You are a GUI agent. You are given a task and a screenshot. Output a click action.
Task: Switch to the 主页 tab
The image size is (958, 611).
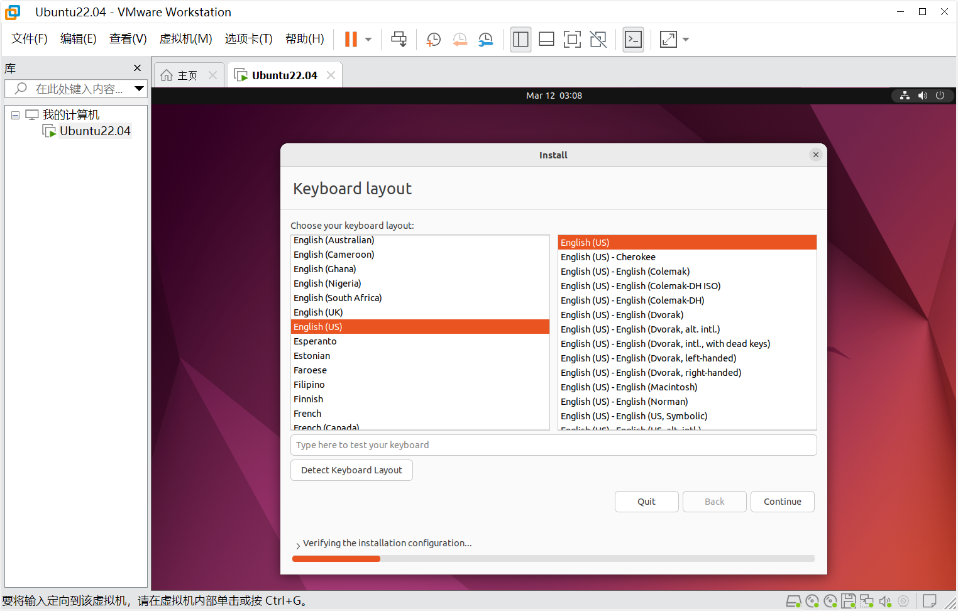(180, 75)
